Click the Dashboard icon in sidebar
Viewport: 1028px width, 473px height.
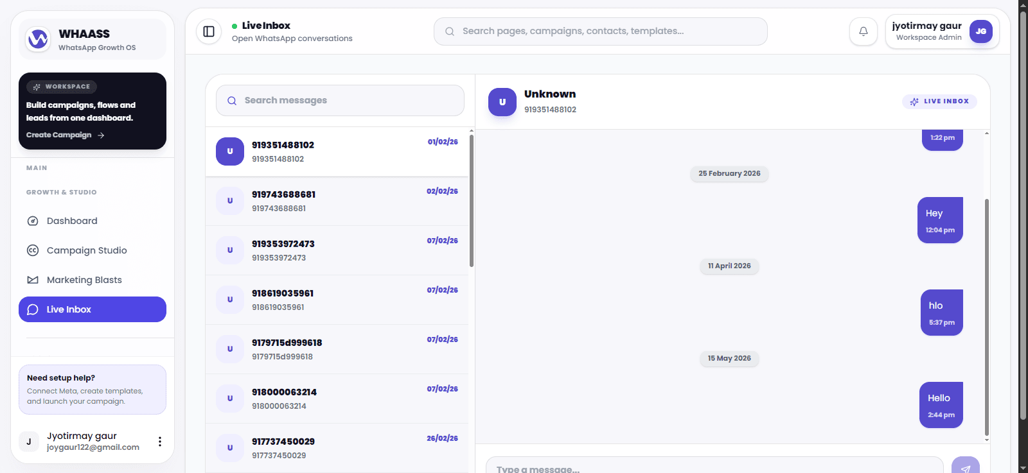click(33, 221)
